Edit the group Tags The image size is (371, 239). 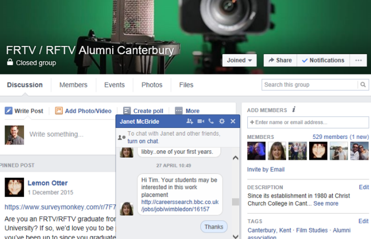364,221
